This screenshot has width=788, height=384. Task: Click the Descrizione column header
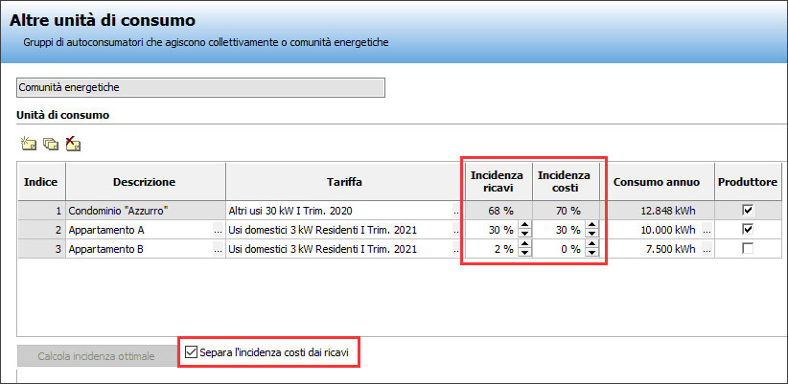pyautogui.click(x=144, y=181)
